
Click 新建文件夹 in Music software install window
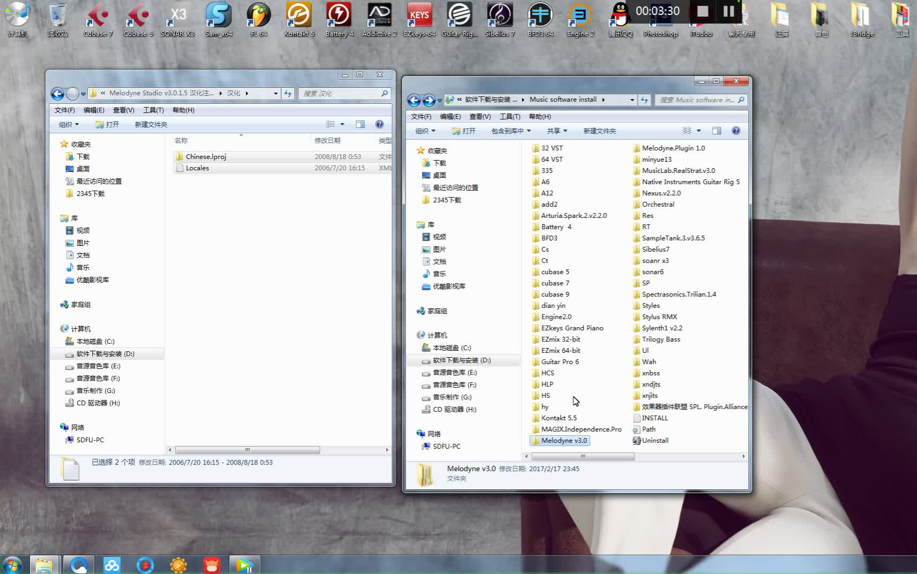[600, 131]
